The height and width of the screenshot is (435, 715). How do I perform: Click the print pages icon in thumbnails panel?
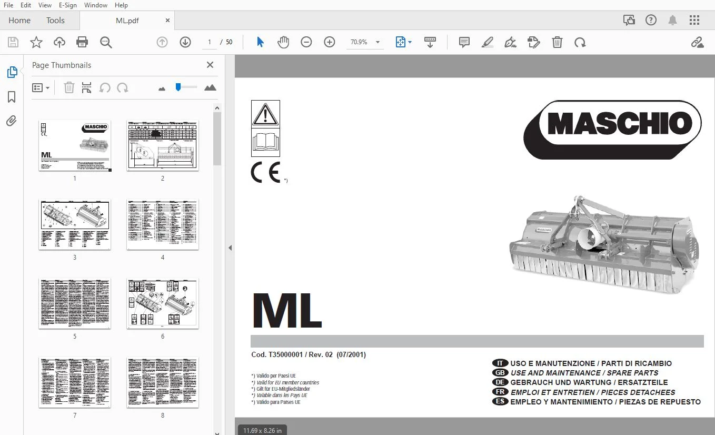coord(87,88)
